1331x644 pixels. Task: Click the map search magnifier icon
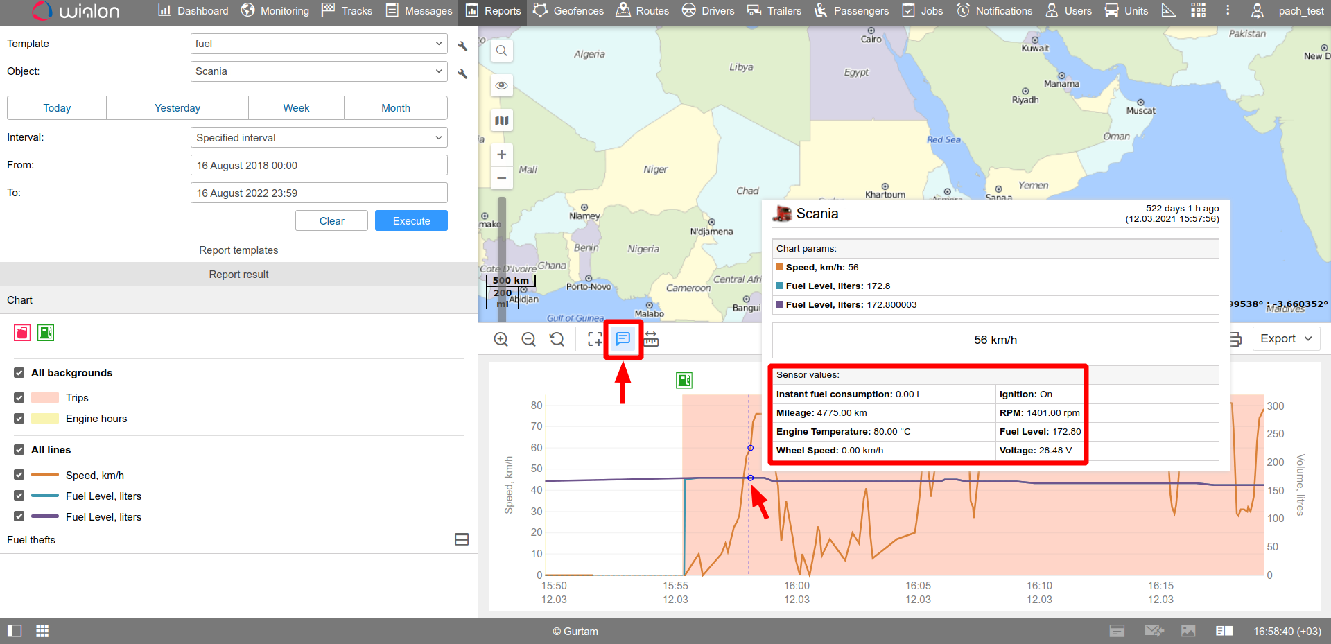click(x=502, y=51)
